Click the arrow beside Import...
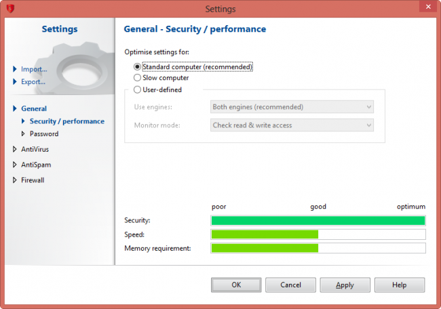This screenshot has height=309, width=441. click(15, 69)
